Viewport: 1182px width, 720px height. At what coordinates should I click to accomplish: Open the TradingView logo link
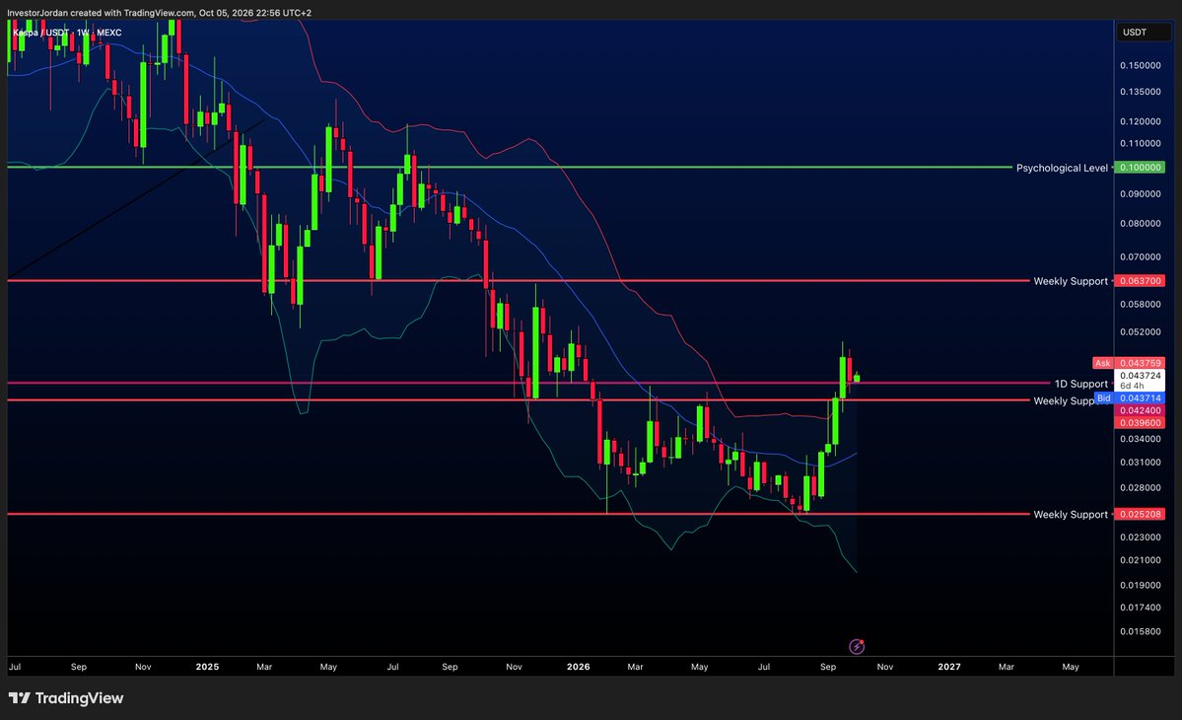[x=66, y=698]
